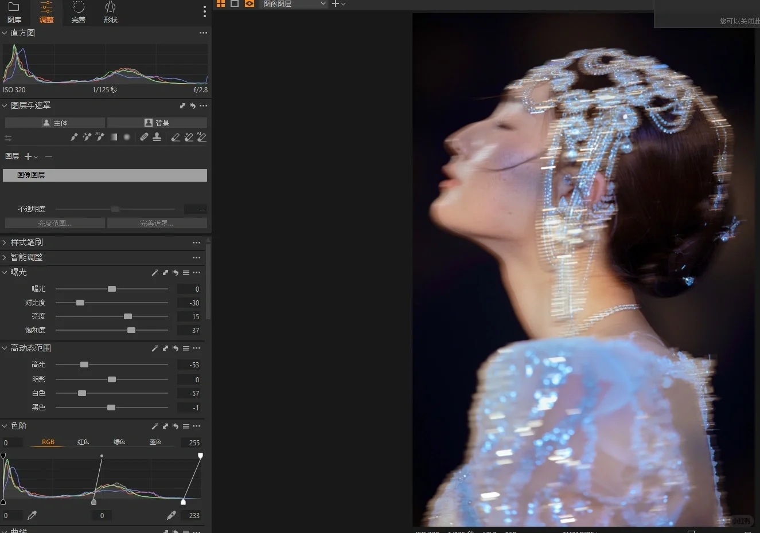Reset the 图层与遮罩 panel adjustments
This screenshot has width=760, height=533.
(x=193, y=105)
